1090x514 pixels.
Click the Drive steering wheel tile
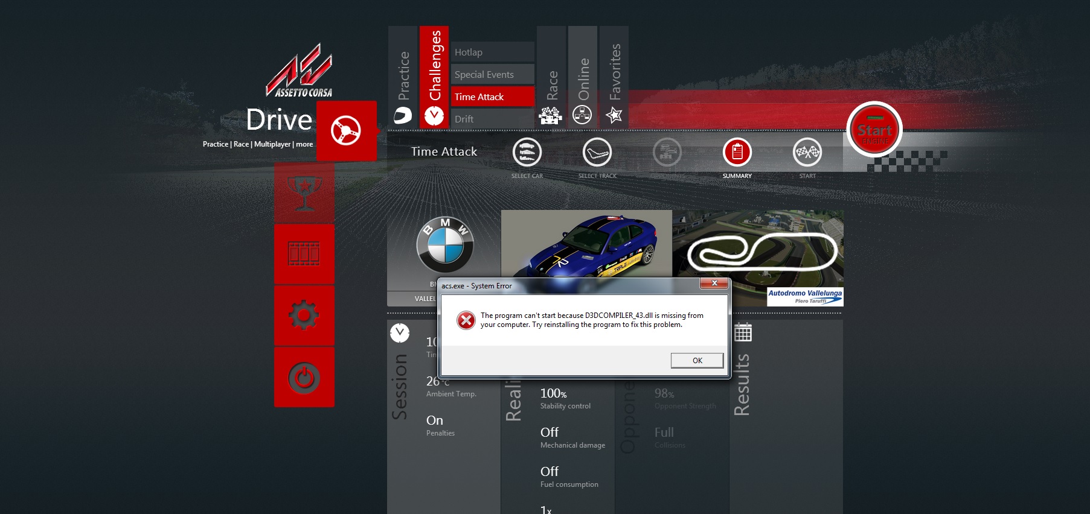coord(347,131)
